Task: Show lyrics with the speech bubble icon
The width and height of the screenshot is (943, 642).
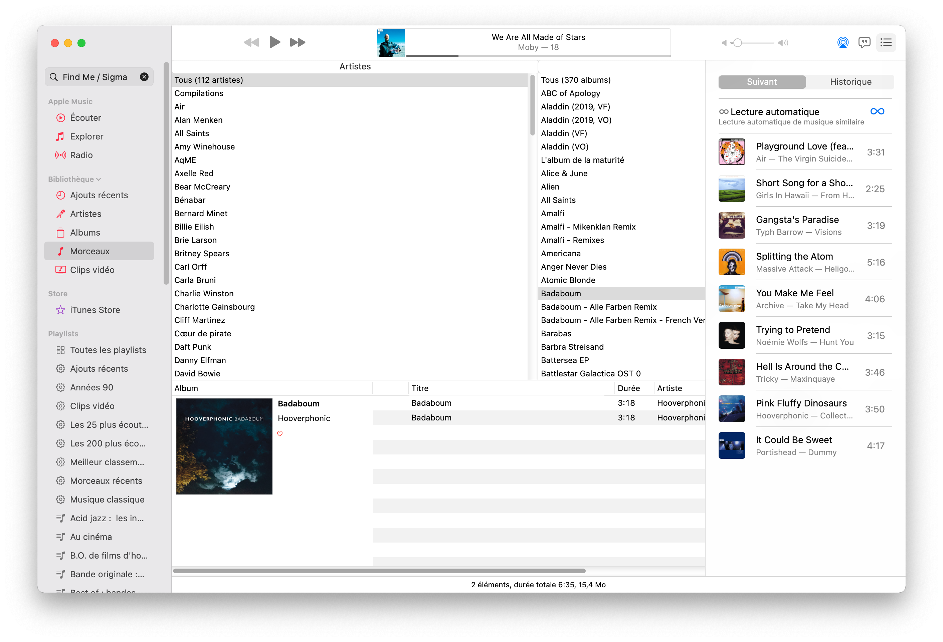Action: 864,42
